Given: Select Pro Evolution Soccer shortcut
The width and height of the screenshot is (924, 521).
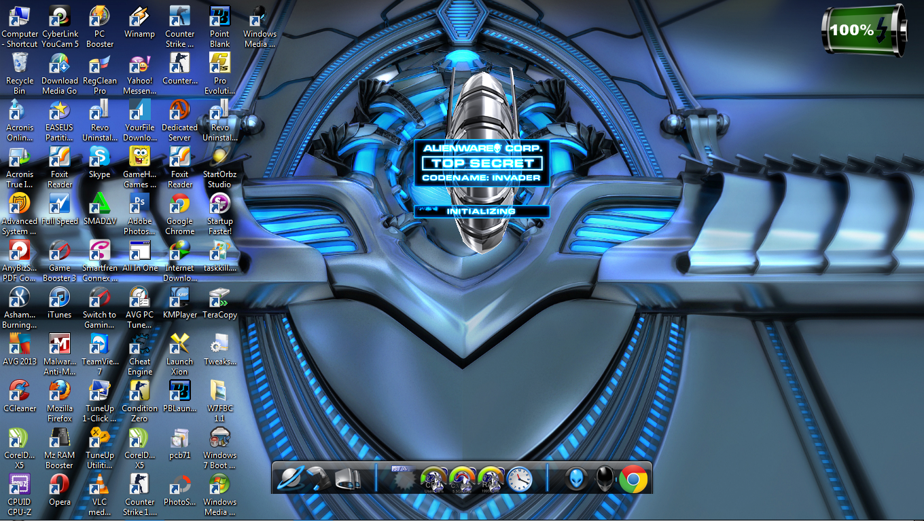Looking at the screenshot, I should (219, 73).
